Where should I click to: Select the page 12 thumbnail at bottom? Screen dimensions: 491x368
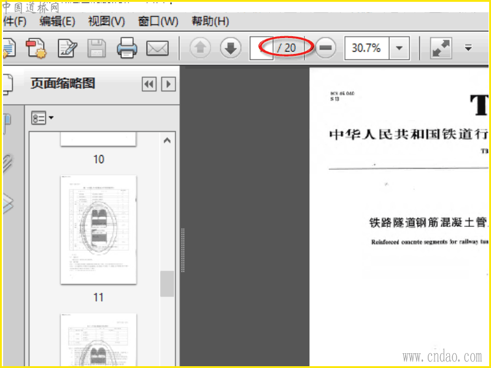[x=99, y=340]
